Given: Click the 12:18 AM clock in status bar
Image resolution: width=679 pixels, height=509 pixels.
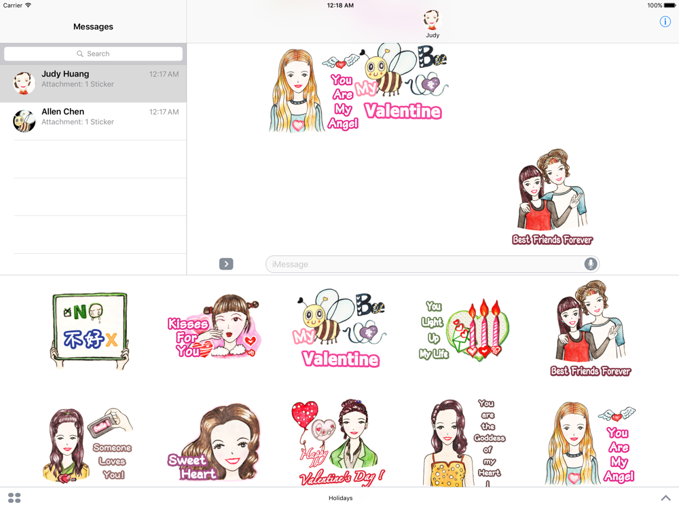Looking at the screenshot, I should tap(340, 5).
